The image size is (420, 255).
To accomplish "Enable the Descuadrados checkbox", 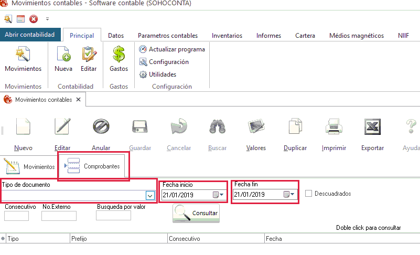I will [308, 194].
